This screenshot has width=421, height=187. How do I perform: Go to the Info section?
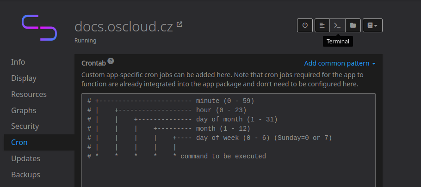point(18,62)
